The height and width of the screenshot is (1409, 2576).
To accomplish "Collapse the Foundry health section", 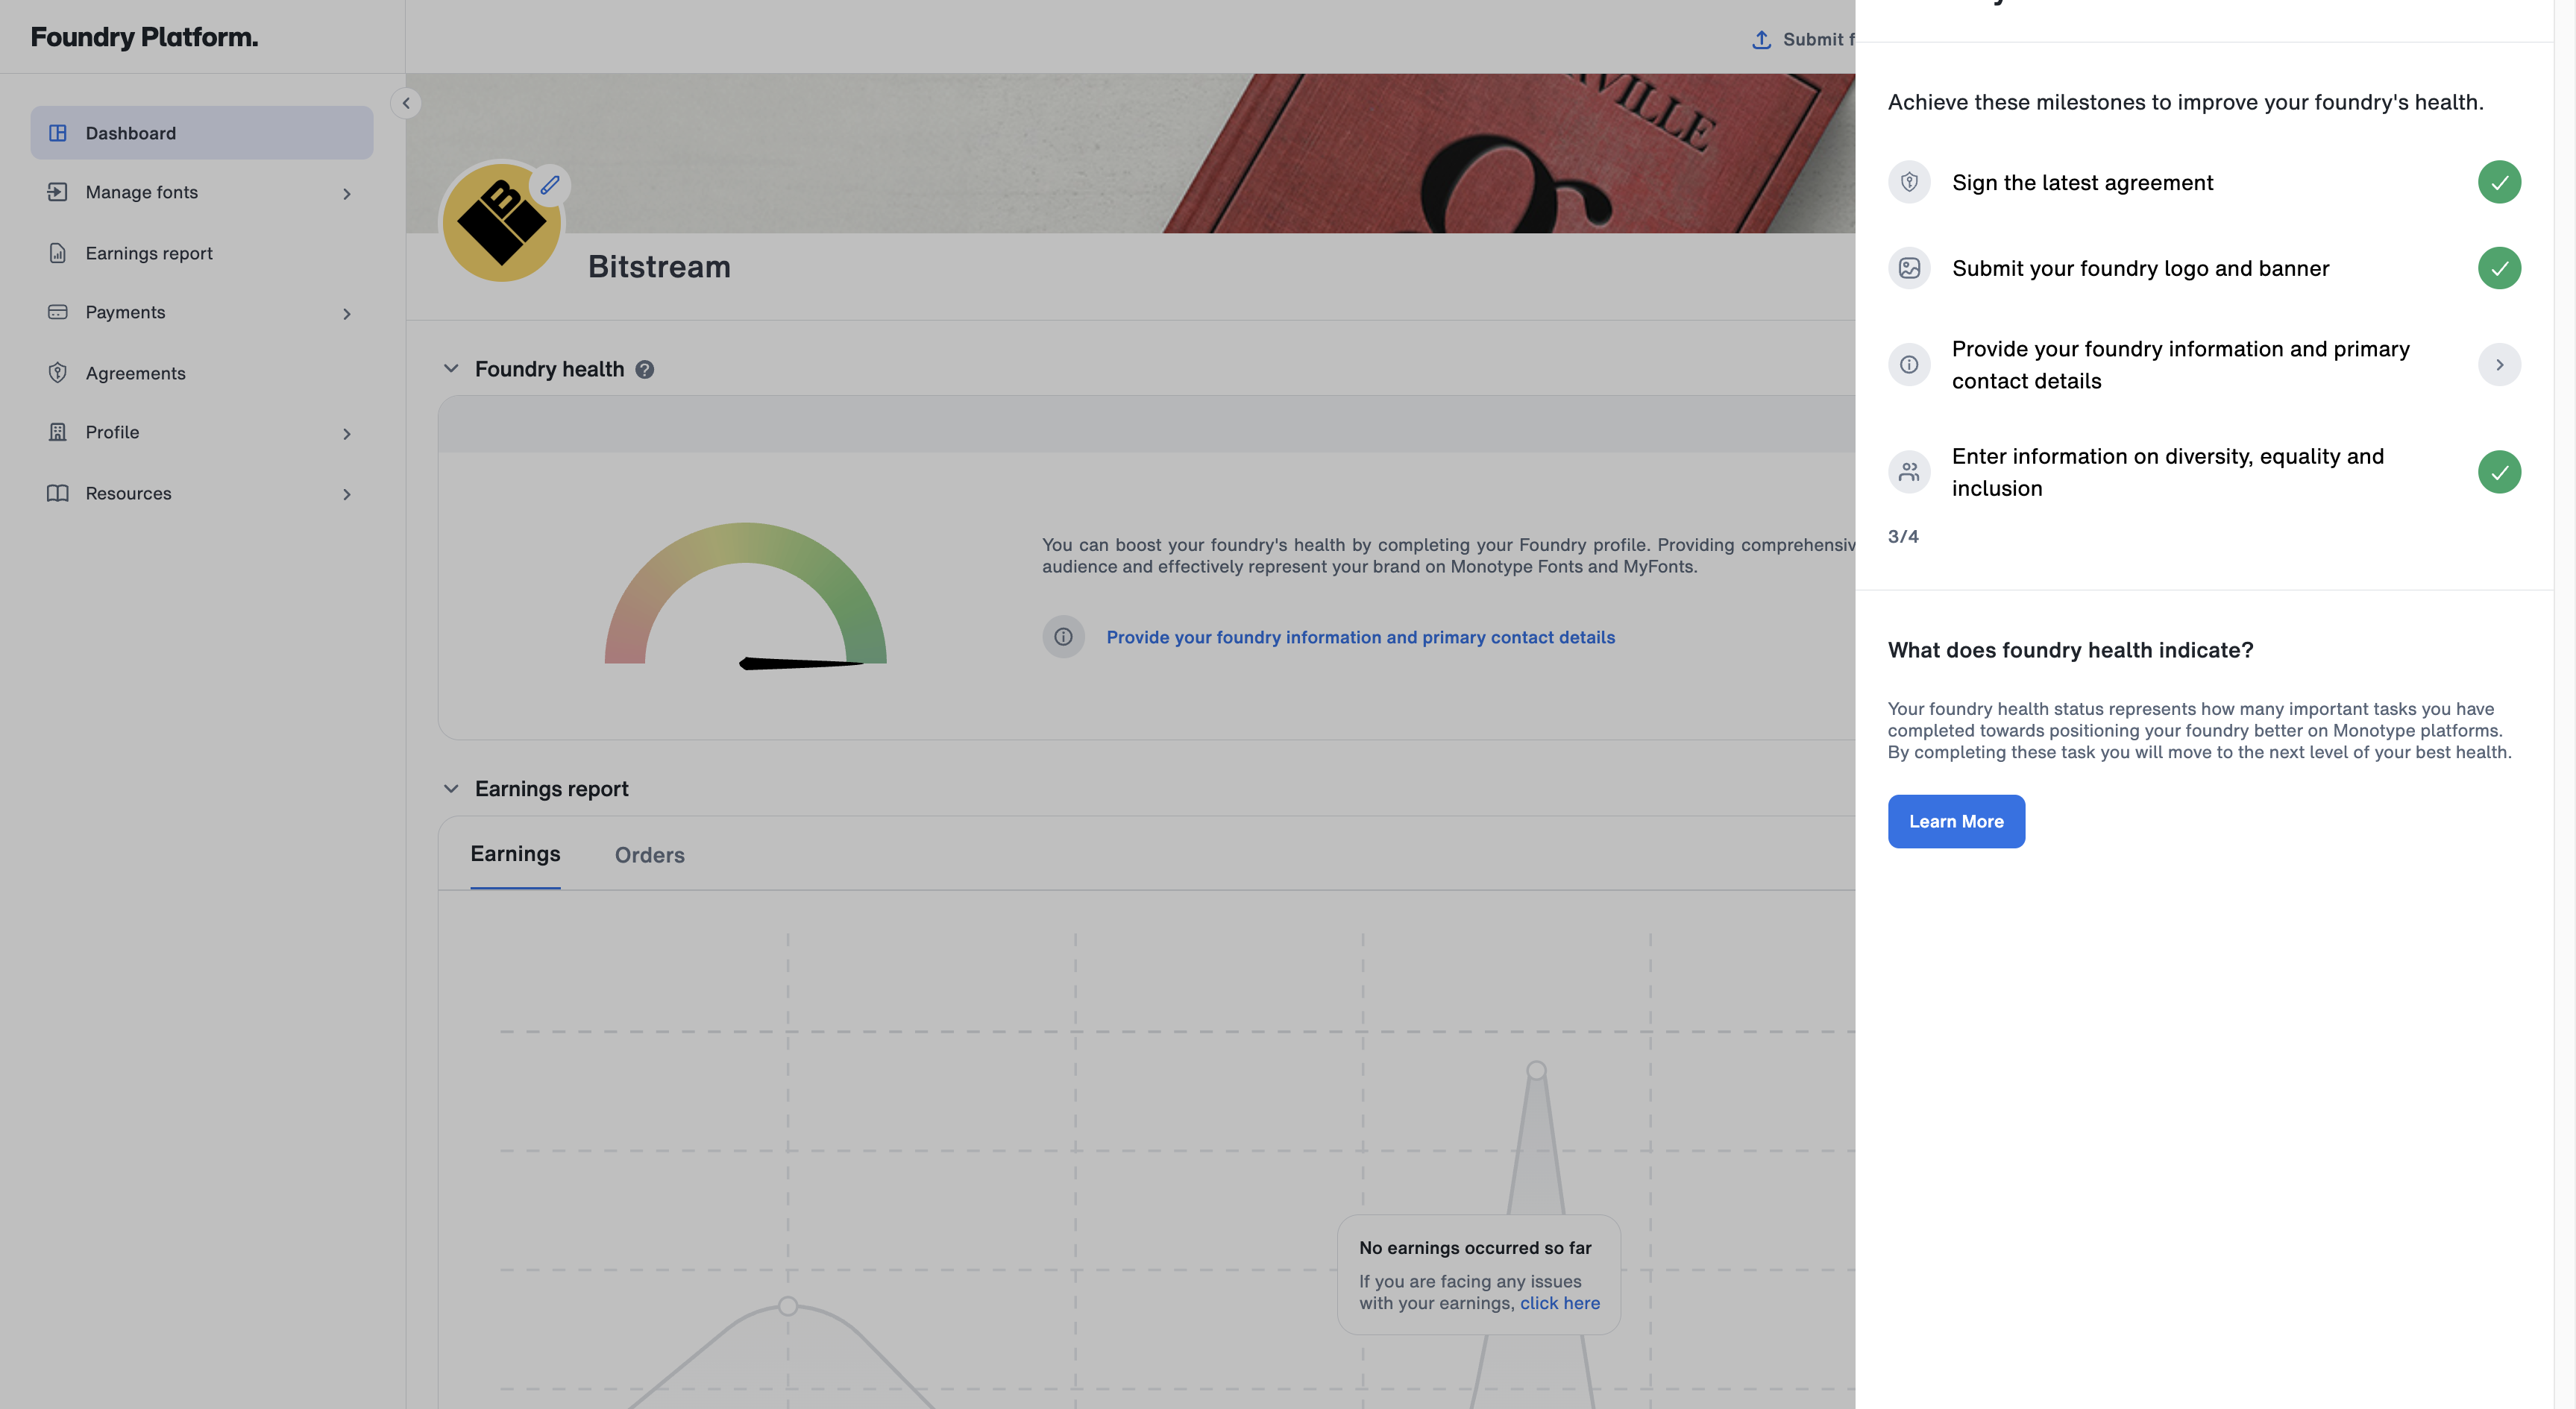I will pyautogui.click(x=451, y=369).
